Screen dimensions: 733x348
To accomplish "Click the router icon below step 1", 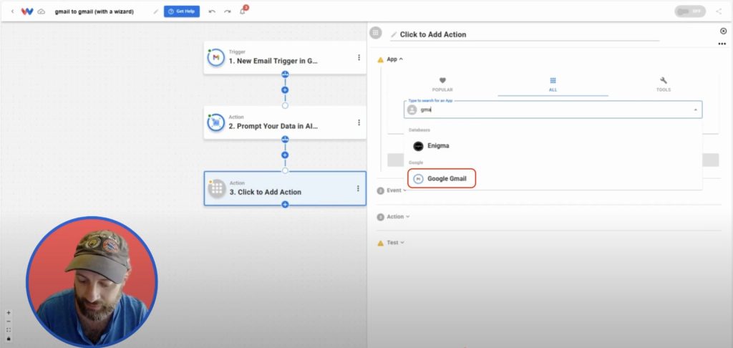I will [x=285, y=74].
